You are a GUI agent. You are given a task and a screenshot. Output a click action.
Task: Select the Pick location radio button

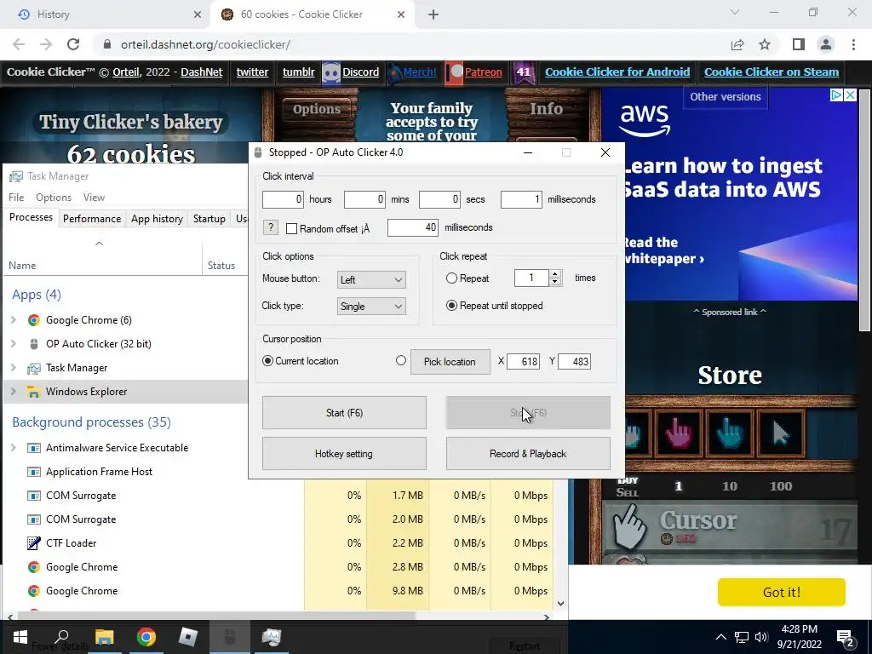pos(401,360)
